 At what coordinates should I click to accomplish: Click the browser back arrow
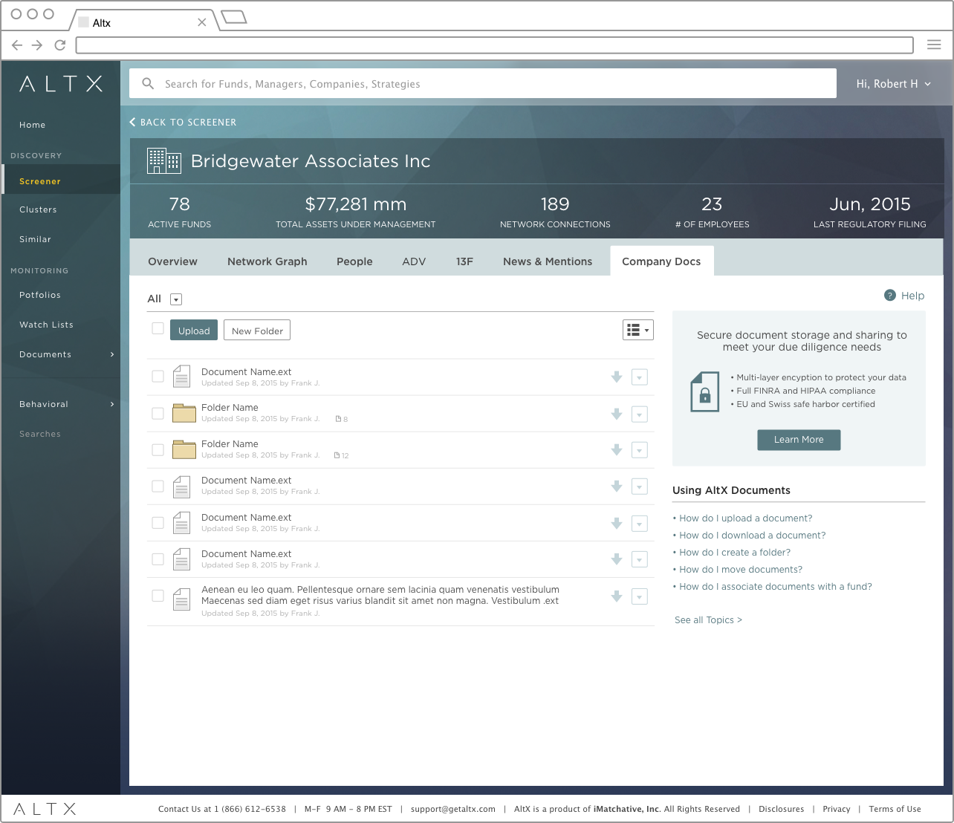click(x=17, y=45)
